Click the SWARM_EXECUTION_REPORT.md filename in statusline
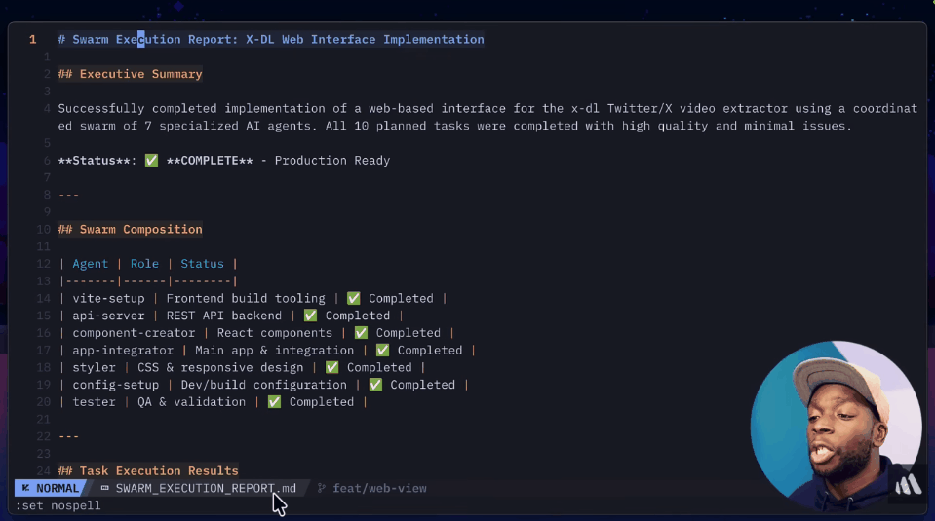The width and height of the screenshot is (935, 521). click(x=206, y=488)
